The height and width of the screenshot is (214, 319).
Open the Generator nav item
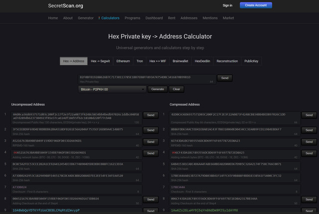(86, 18)
